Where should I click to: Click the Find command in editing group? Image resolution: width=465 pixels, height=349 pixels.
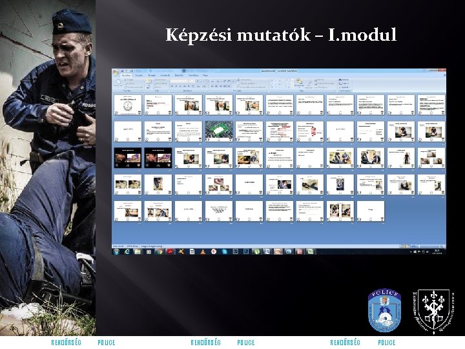344,80
